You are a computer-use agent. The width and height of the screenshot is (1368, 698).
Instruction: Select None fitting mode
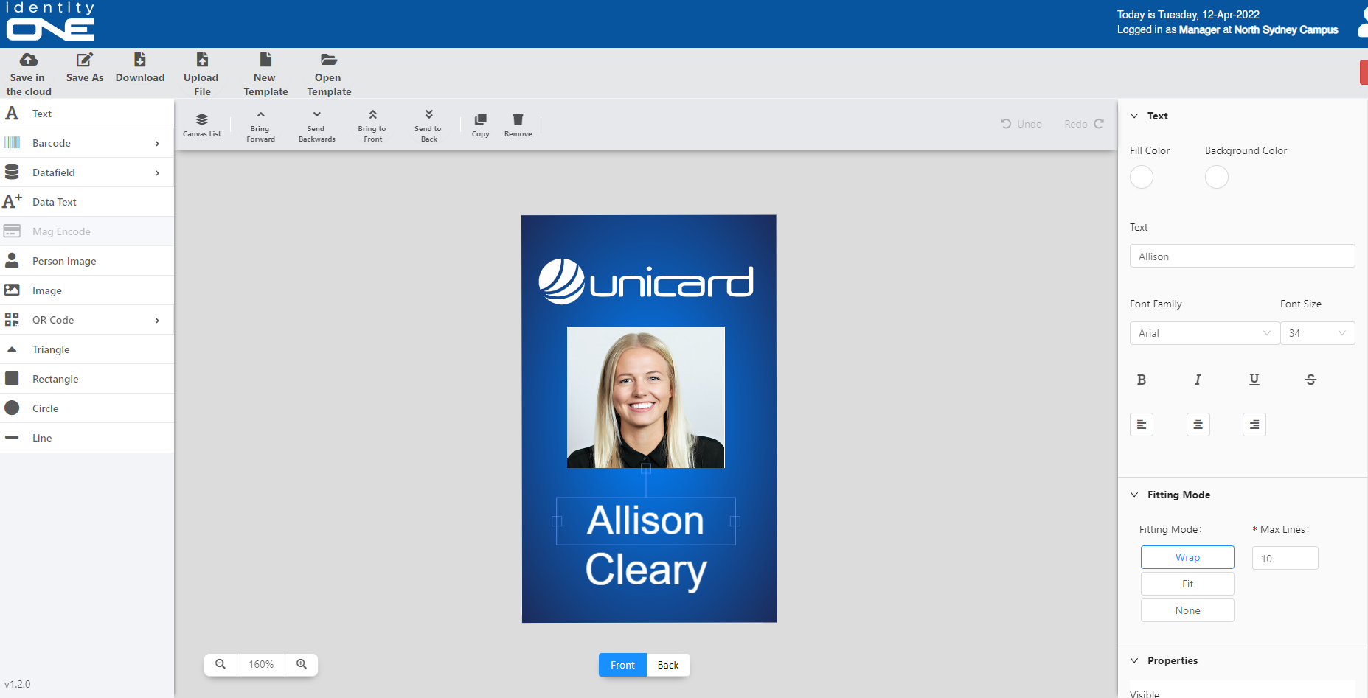point(1187,610)
